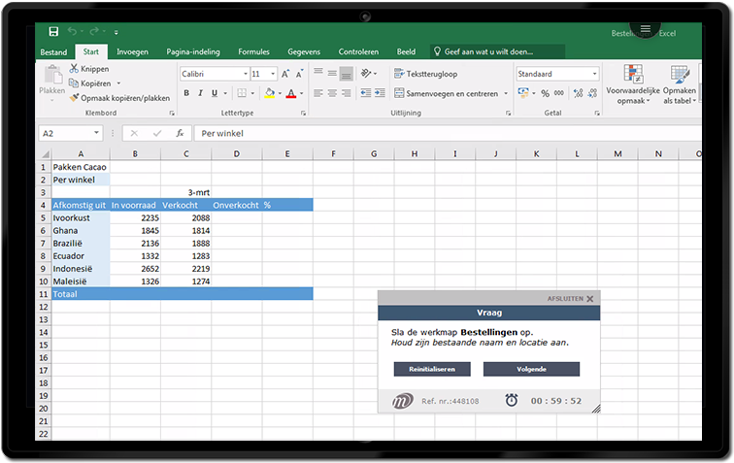Toggle bold formatting
The image size is (734, 463).
pyautogui.click(x=186, y=93)
